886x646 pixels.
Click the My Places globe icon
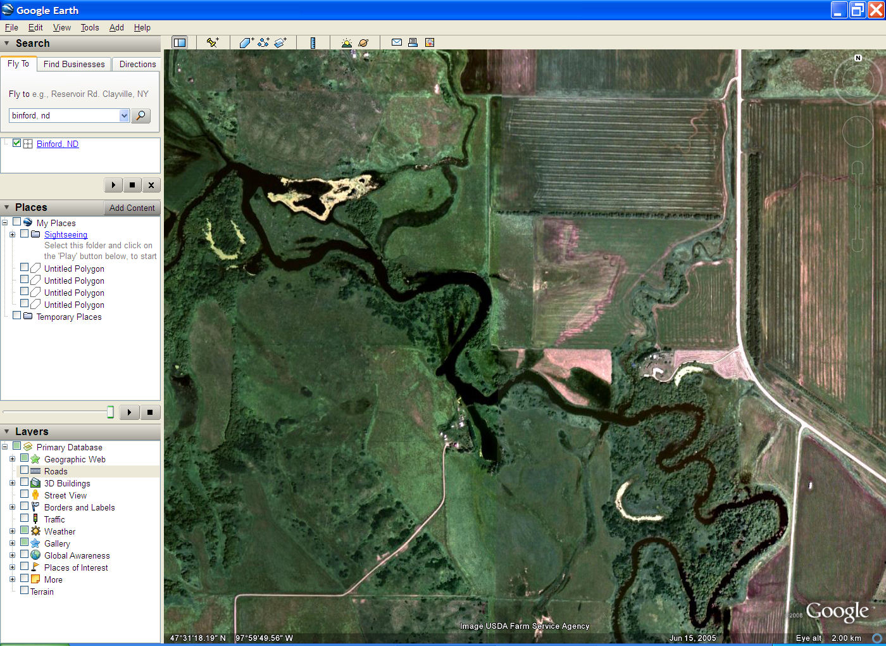tap(28, 222)
